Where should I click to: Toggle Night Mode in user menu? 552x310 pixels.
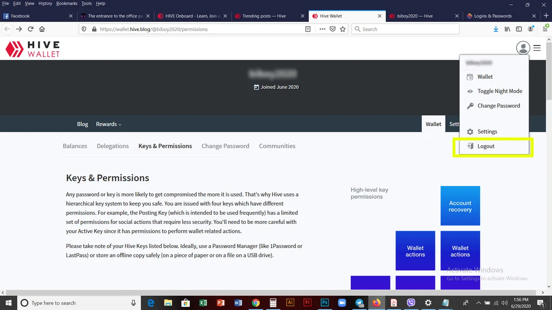click(494, 91)
